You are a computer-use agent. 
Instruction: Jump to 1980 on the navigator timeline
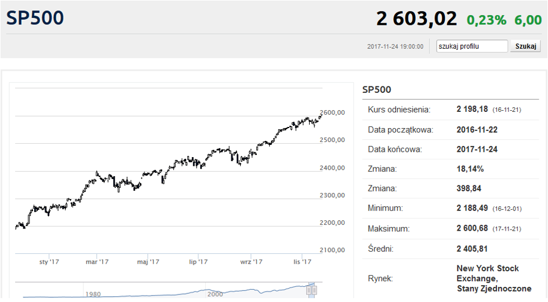tap(93, 294)
